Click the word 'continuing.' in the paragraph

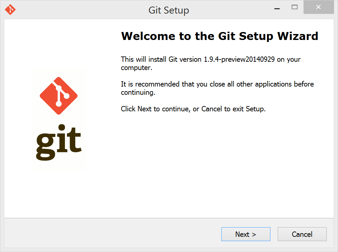click(x=138, y=92)
